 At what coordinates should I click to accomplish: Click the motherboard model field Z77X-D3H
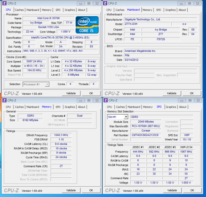(x=147, y=24)
